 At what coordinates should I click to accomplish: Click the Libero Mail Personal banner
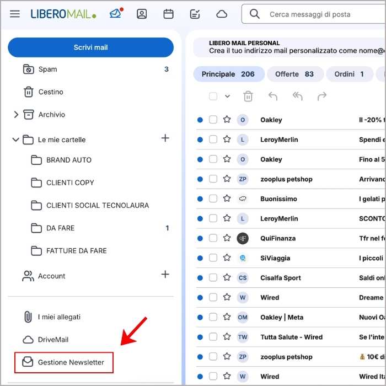click(289, 47)
